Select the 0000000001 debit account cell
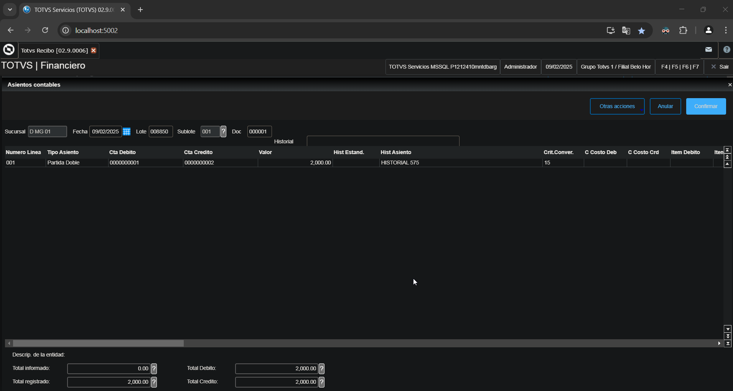 [x=146, y=163]
